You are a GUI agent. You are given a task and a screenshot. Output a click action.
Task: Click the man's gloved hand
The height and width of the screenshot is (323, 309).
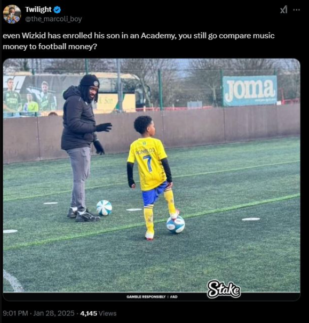(x=104, y=127)
